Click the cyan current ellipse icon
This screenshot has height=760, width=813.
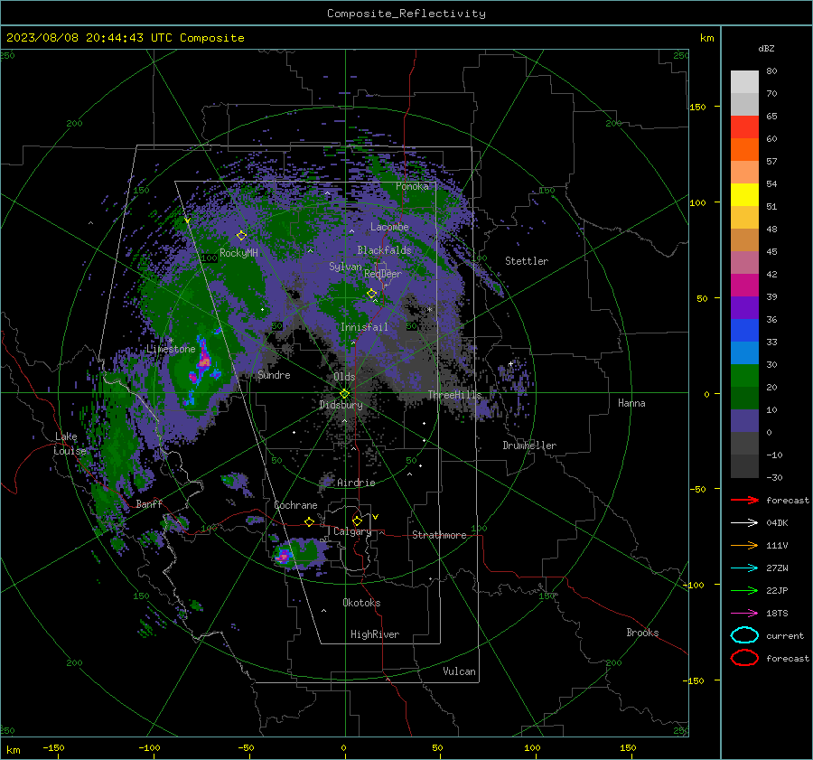744,635
